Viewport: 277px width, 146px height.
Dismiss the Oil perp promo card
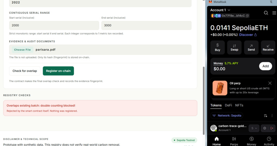tap(270, 83)
